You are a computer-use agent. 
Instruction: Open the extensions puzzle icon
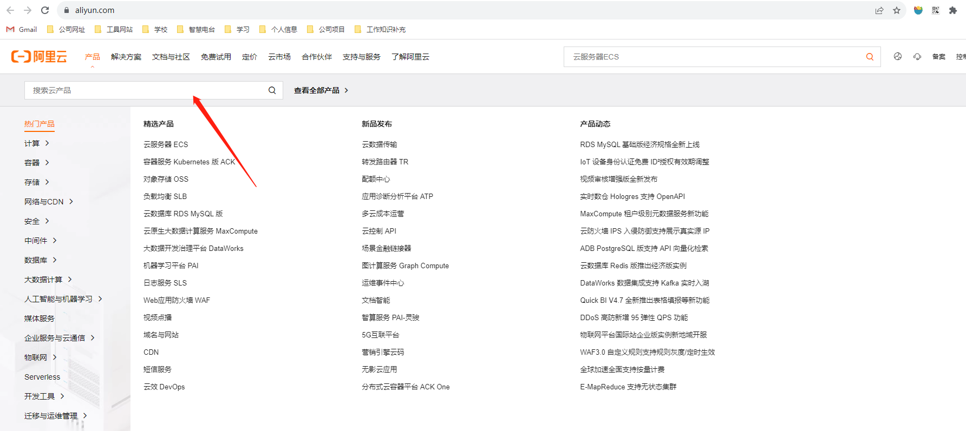point(953,10)
